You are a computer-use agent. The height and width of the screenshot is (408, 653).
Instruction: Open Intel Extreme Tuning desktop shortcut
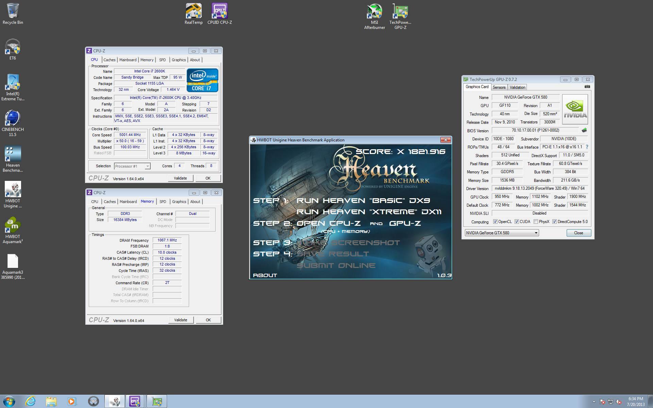[x=13, y=88]
